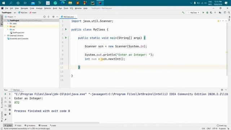231x130 pixels.
Task: Open the Tools menu
Action: [x=66, y=8]
